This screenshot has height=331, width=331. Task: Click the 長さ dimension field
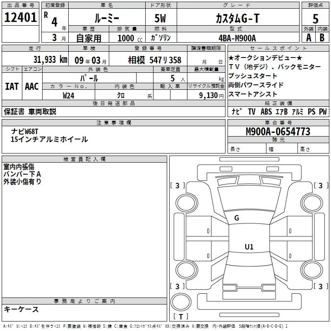(247, 149)
